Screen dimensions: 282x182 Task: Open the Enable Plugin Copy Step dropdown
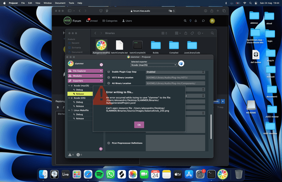(x=176, y=72)
